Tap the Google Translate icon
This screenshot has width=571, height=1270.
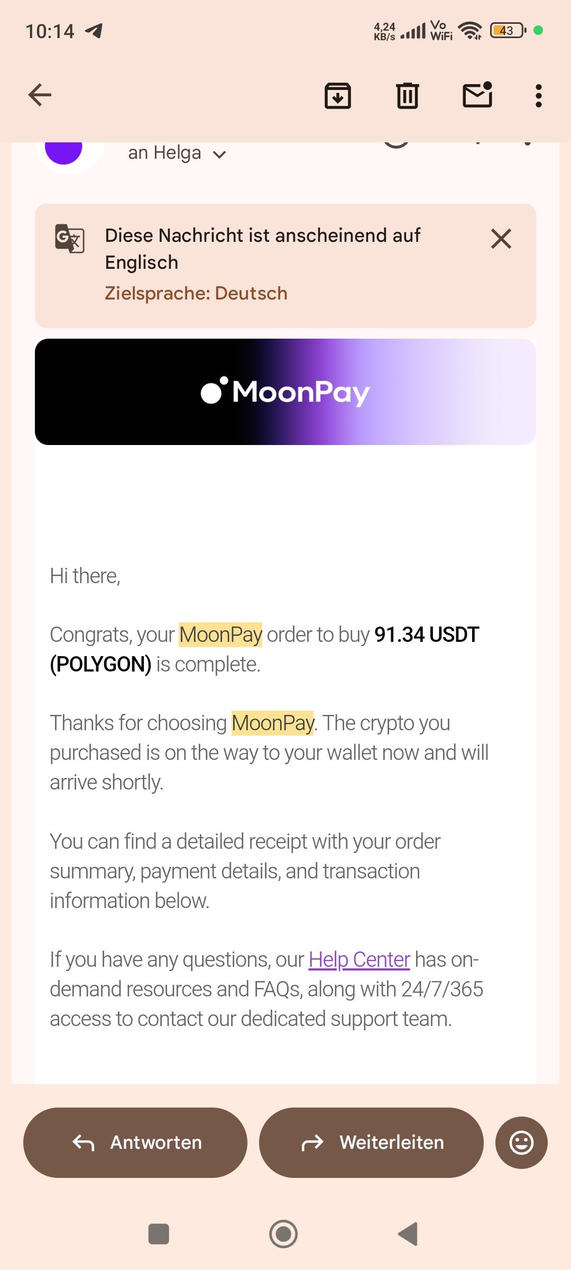click(x=70, y=238)
